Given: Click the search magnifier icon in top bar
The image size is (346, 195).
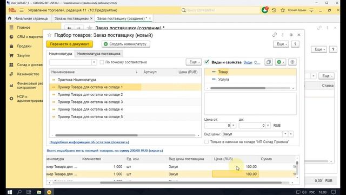Looking at the screenshot, I should tap(183, 10).
